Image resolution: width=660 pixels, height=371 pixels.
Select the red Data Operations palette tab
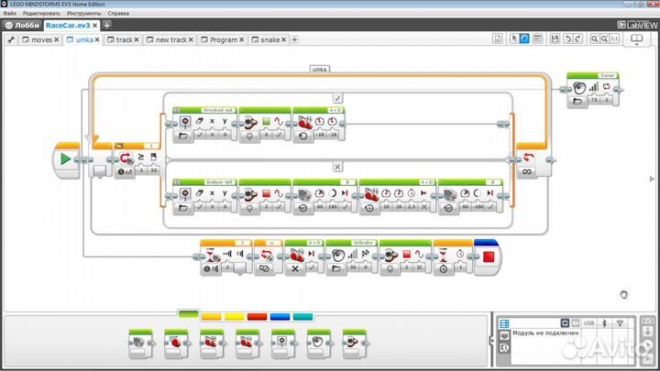(257, 317)
